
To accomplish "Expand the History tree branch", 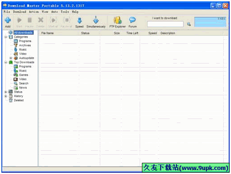I will point(6,96).
